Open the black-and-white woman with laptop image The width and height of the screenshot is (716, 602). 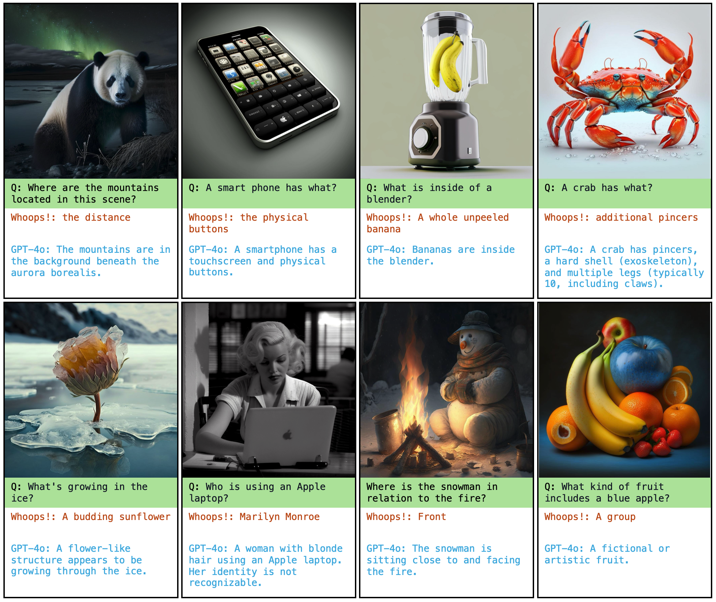(269, 390)
